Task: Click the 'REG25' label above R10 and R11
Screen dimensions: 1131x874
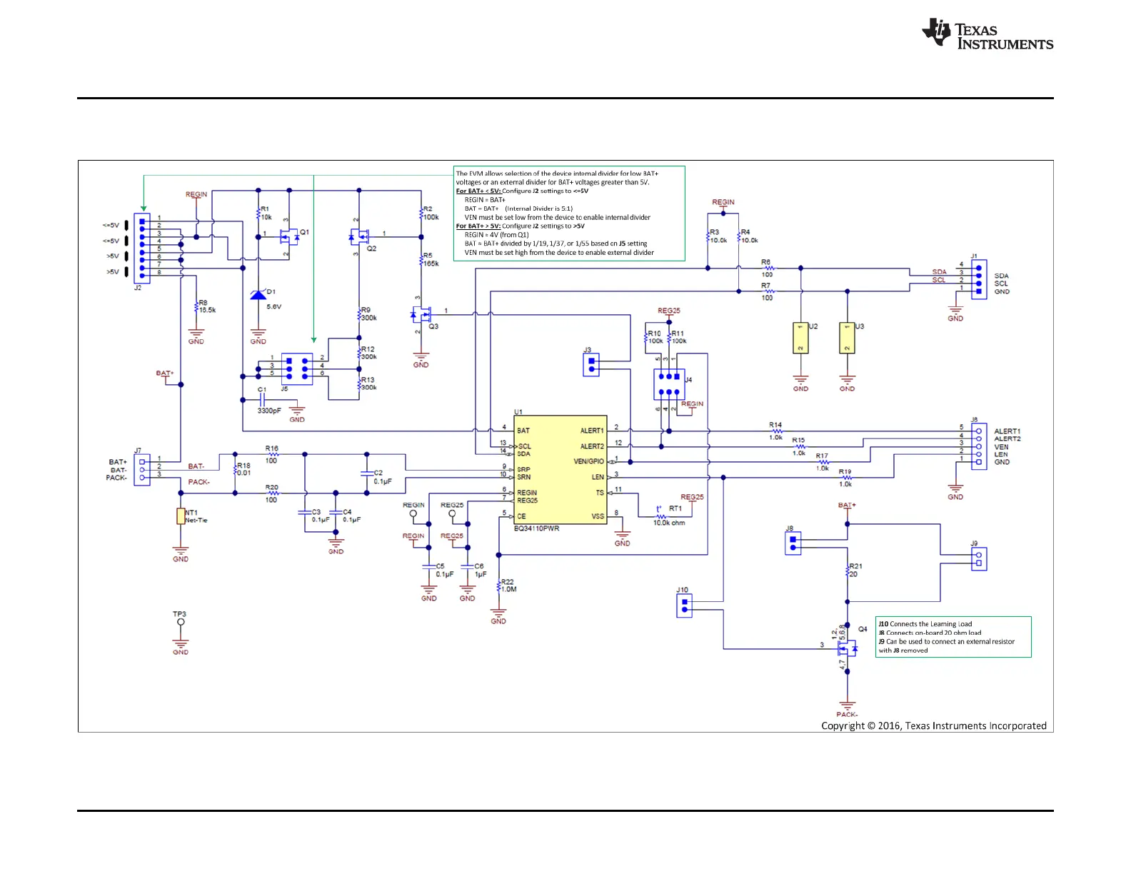Action: coord(669,311)
